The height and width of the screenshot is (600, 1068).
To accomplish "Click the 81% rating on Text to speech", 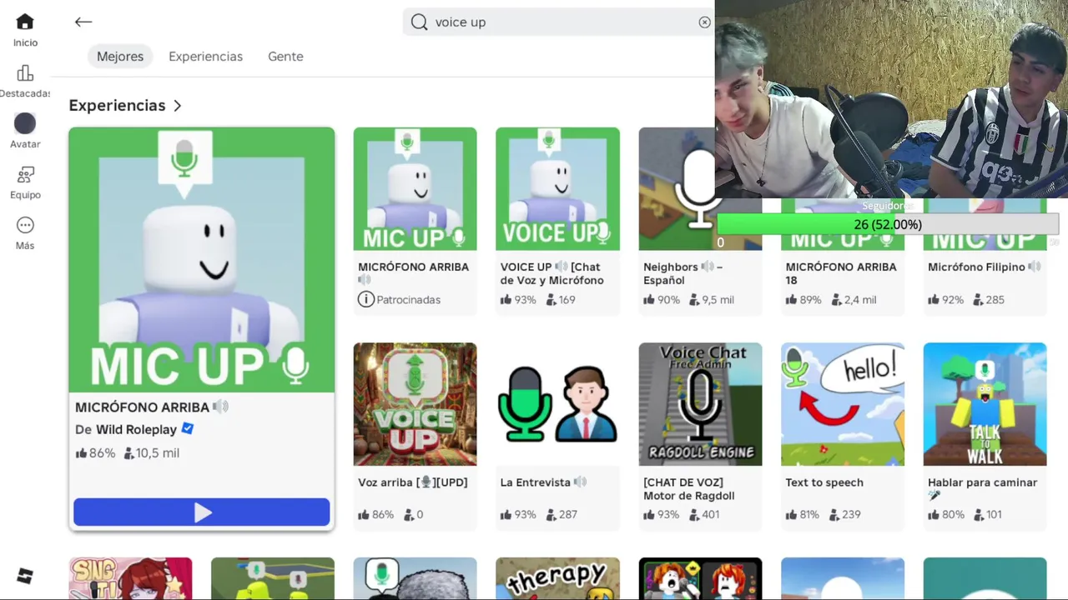I will click(x=803, y=515).
